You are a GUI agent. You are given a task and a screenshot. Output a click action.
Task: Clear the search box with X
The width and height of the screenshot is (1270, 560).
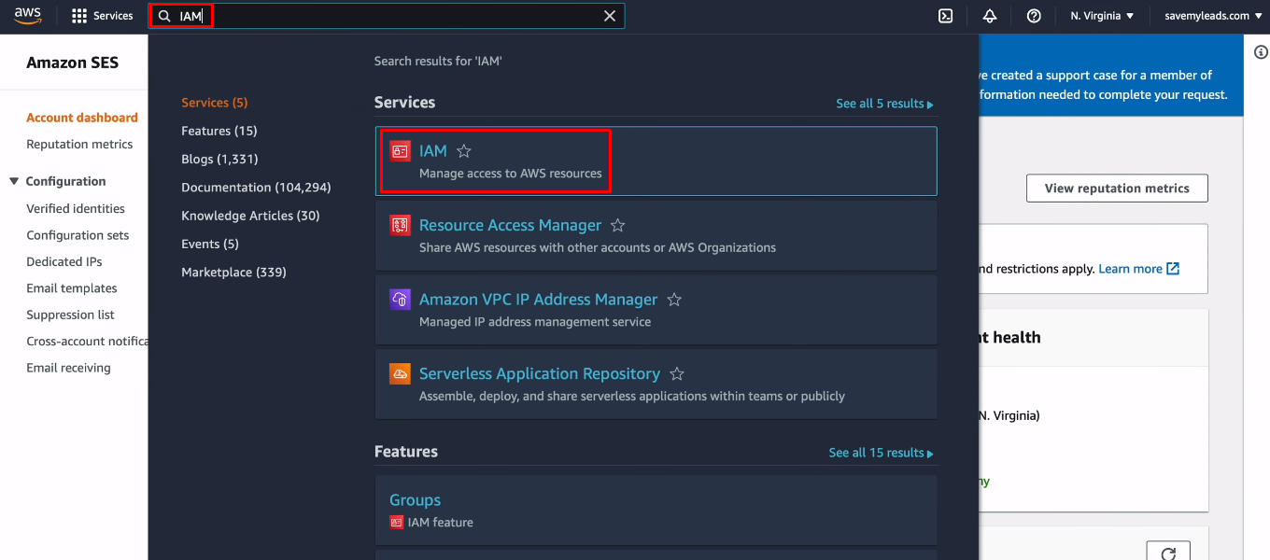610,16
